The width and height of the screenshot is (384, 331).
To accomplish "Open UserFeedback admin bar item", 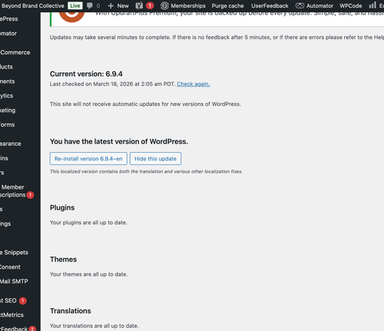I will [270, 5].
